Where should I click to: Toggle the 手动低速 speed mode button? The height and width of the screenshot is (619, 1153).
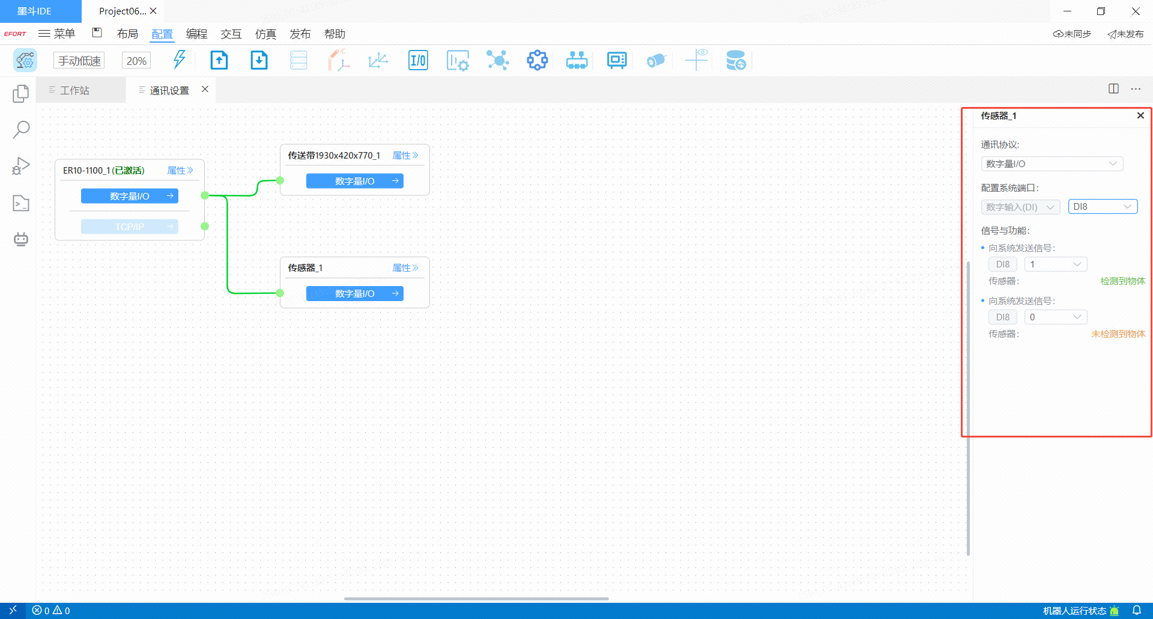point(79,61)
